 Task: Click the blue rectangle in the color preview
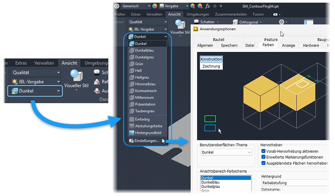click(210, 128)
